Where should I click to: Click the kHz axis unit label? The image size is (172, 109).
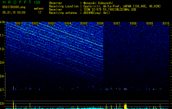point(2,22)
